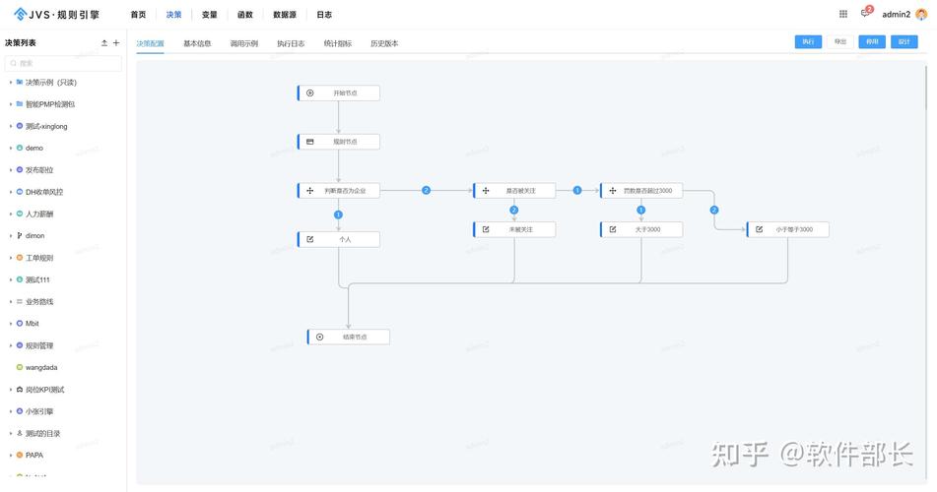
Task: Open the apps grid icon
Action: tap(843, 15)
